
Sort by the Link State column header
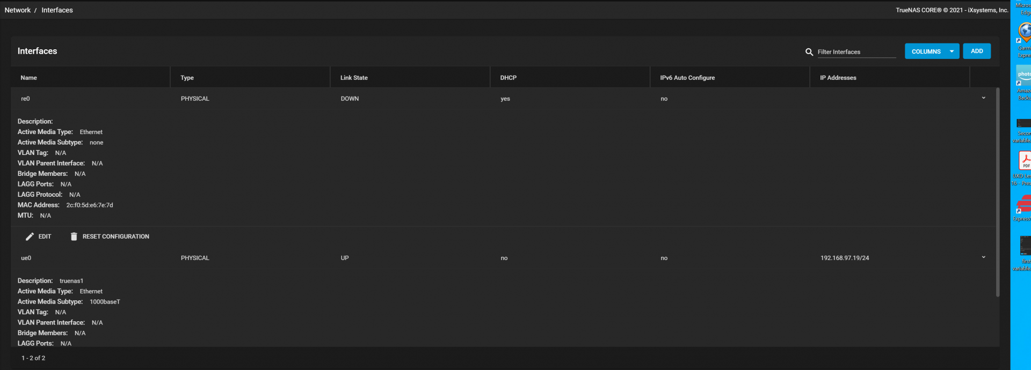click(354, 78)
